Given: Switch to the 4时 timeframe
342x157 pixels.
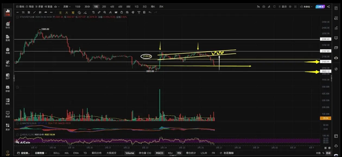Looking at the screenshot, I should pos(112,7).
